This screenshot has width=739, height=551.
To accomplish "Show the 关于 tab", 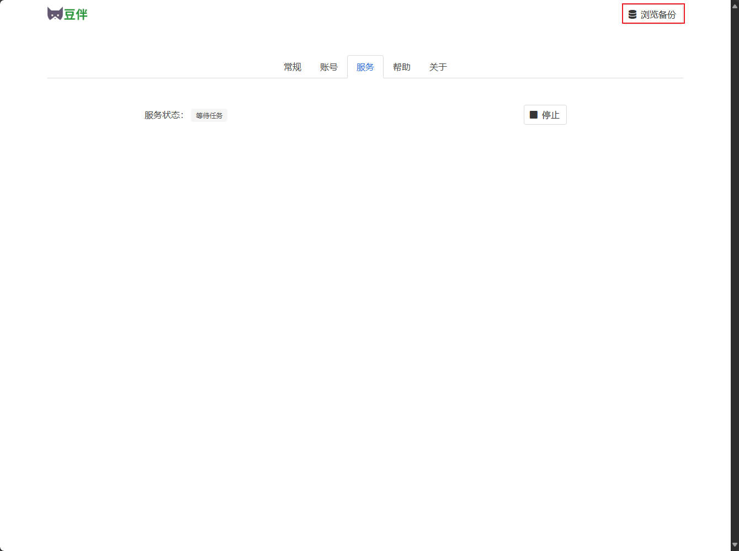I will click(438, 67).
